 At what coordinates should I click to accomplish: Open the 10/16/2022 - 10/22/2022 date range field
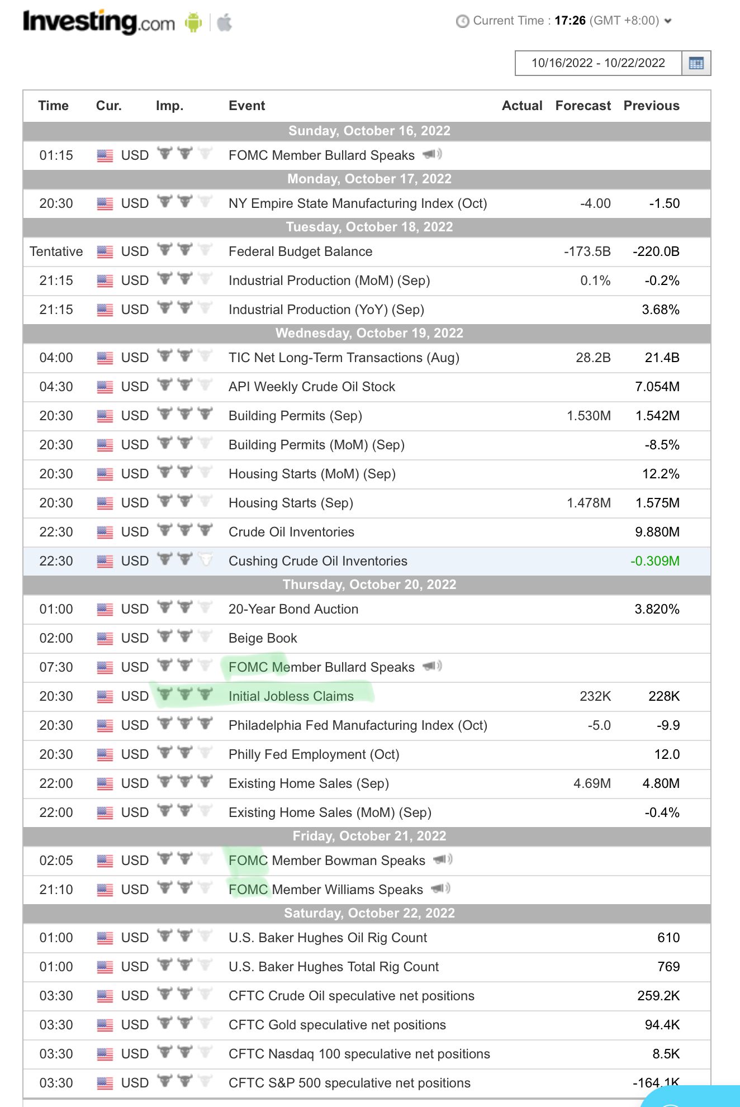coord(598,63)
